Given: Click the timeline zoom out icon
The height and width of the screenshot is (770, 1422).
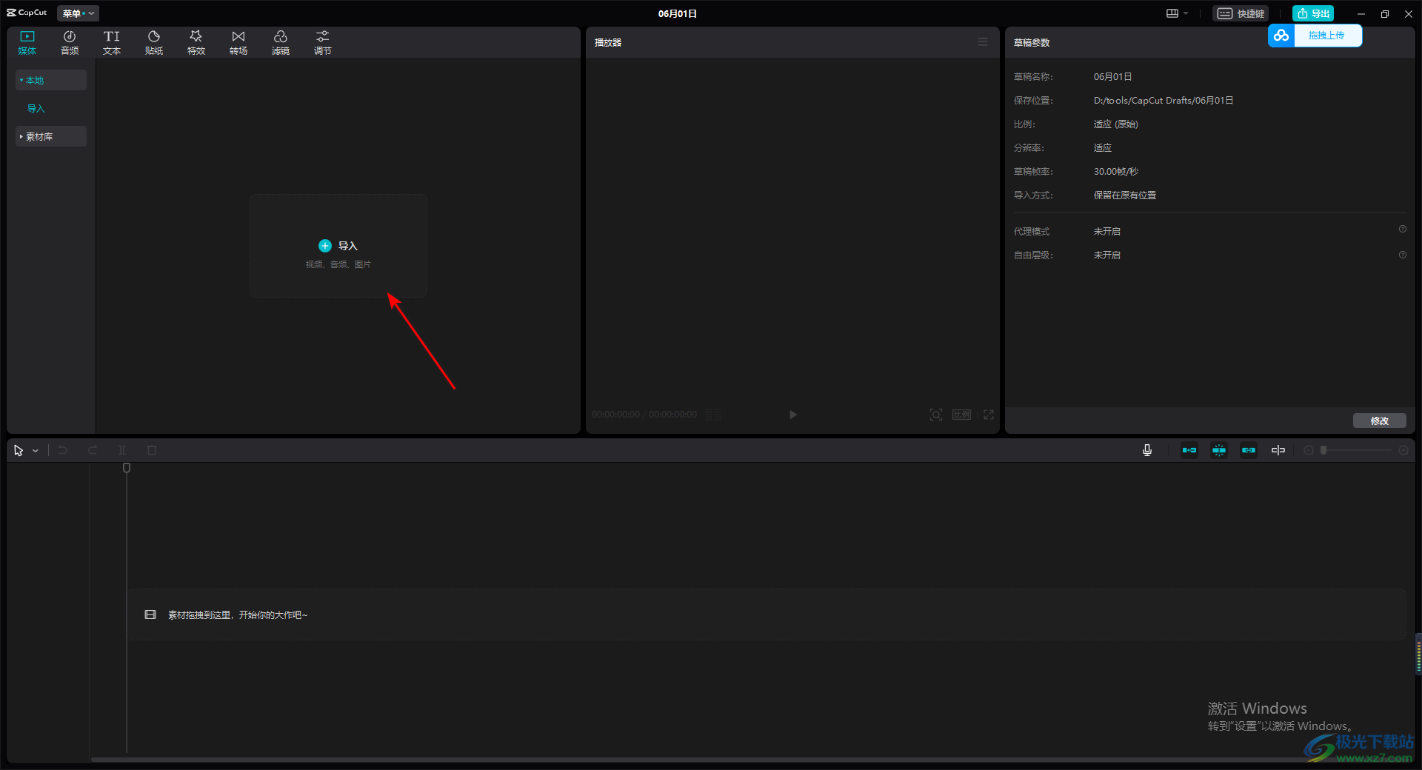Looking at the screenshot, I should pos(1309,450).
